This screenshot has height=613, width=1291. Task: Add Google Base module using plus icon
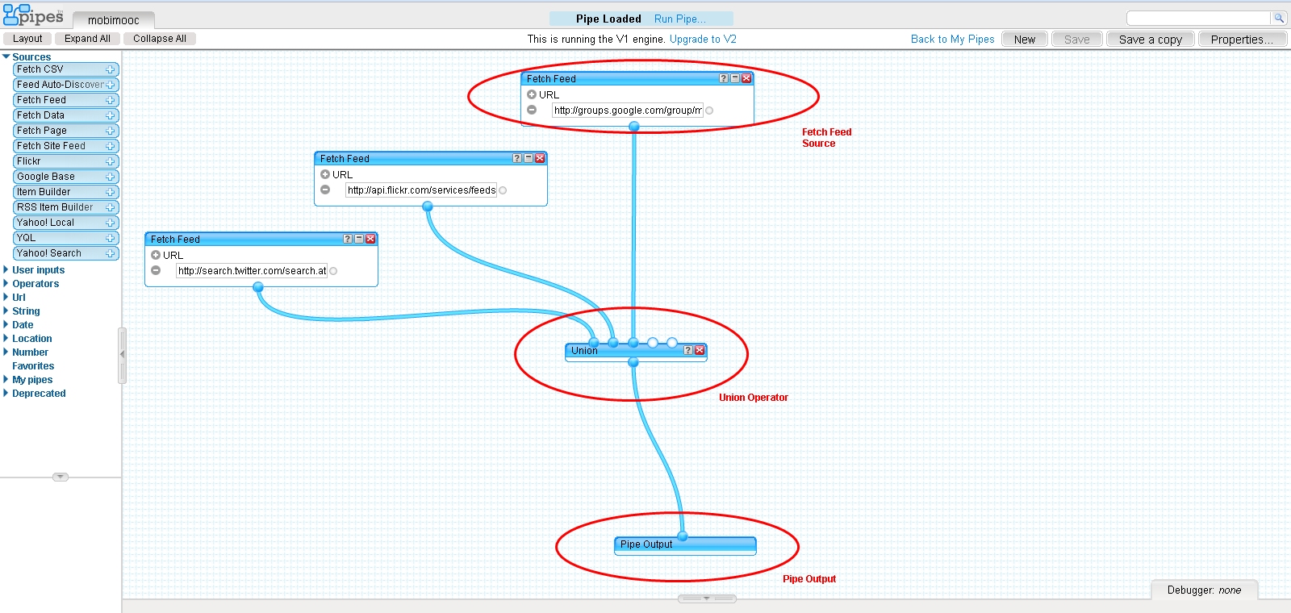click(x=111, y=177)
